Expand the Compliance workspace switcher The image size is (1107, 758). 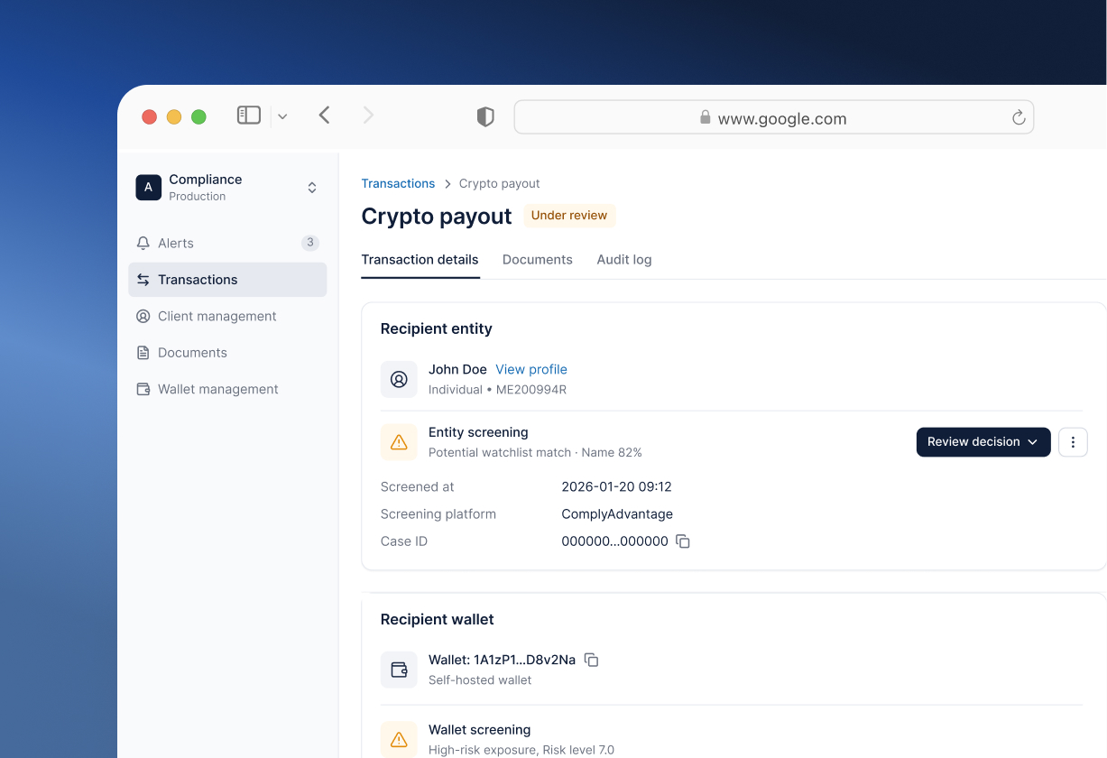(x=312, y=188)
